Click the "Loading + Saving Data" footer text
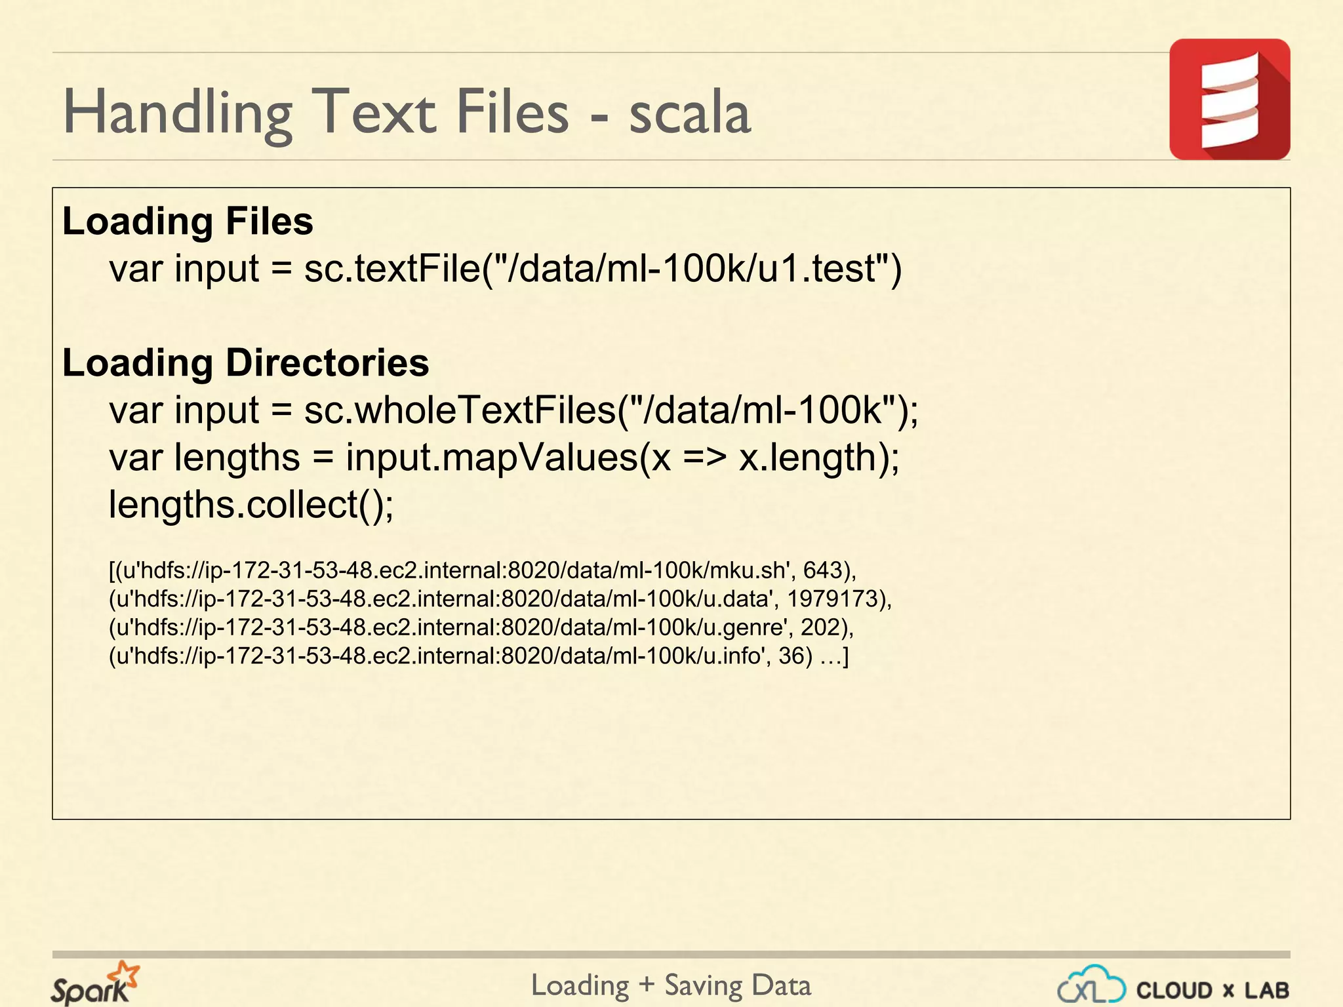 coord(671,985)
